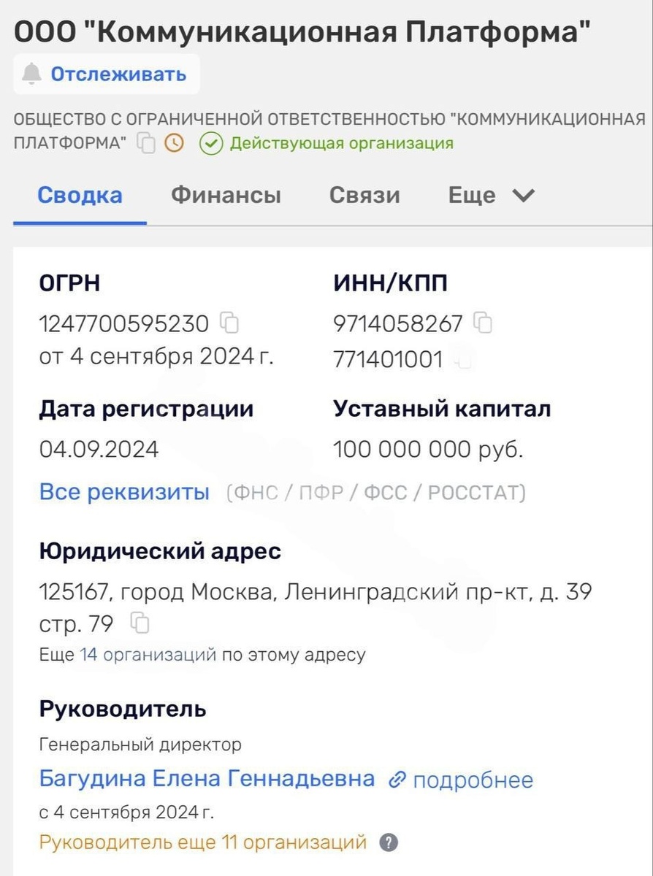653x876 pixels.
Task: Open profile of Багудина Елена Геннадьевна
Action: click(206, 780)
